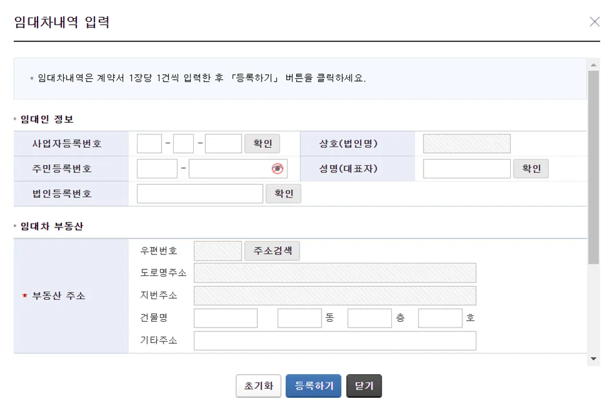The width and height of the screenshot is (607, 398).
Task: Open 주소검색 address search
Action: (x=272, y=251)
